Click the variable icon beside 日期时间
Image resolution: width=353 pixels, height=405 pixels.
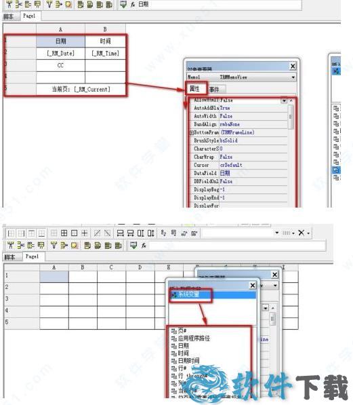174,361
